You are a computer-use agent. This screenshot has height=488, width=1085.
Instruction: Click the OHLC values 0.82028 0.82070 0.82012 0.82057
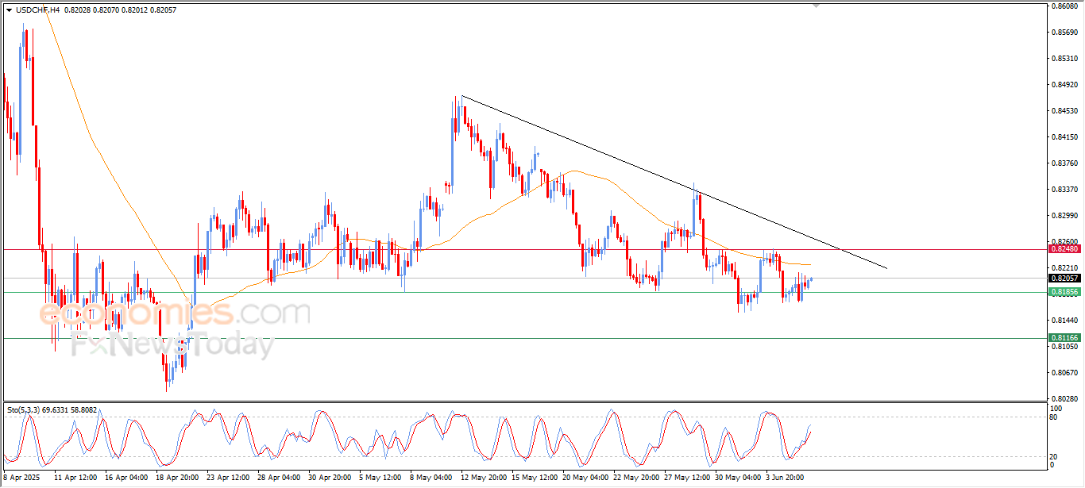point(119,10)
